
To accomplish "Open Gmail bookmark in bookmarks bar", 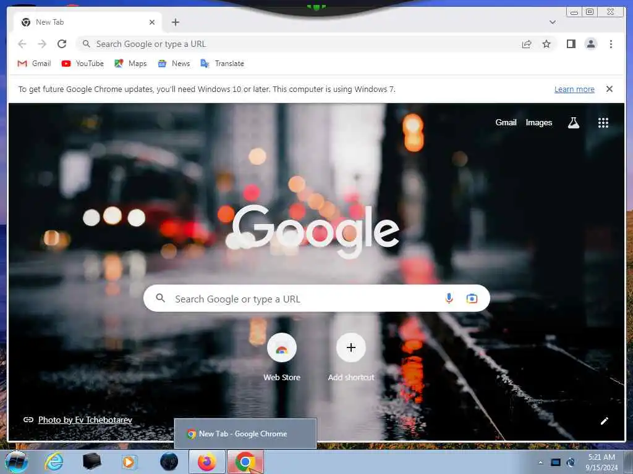I will coord(35,64).
